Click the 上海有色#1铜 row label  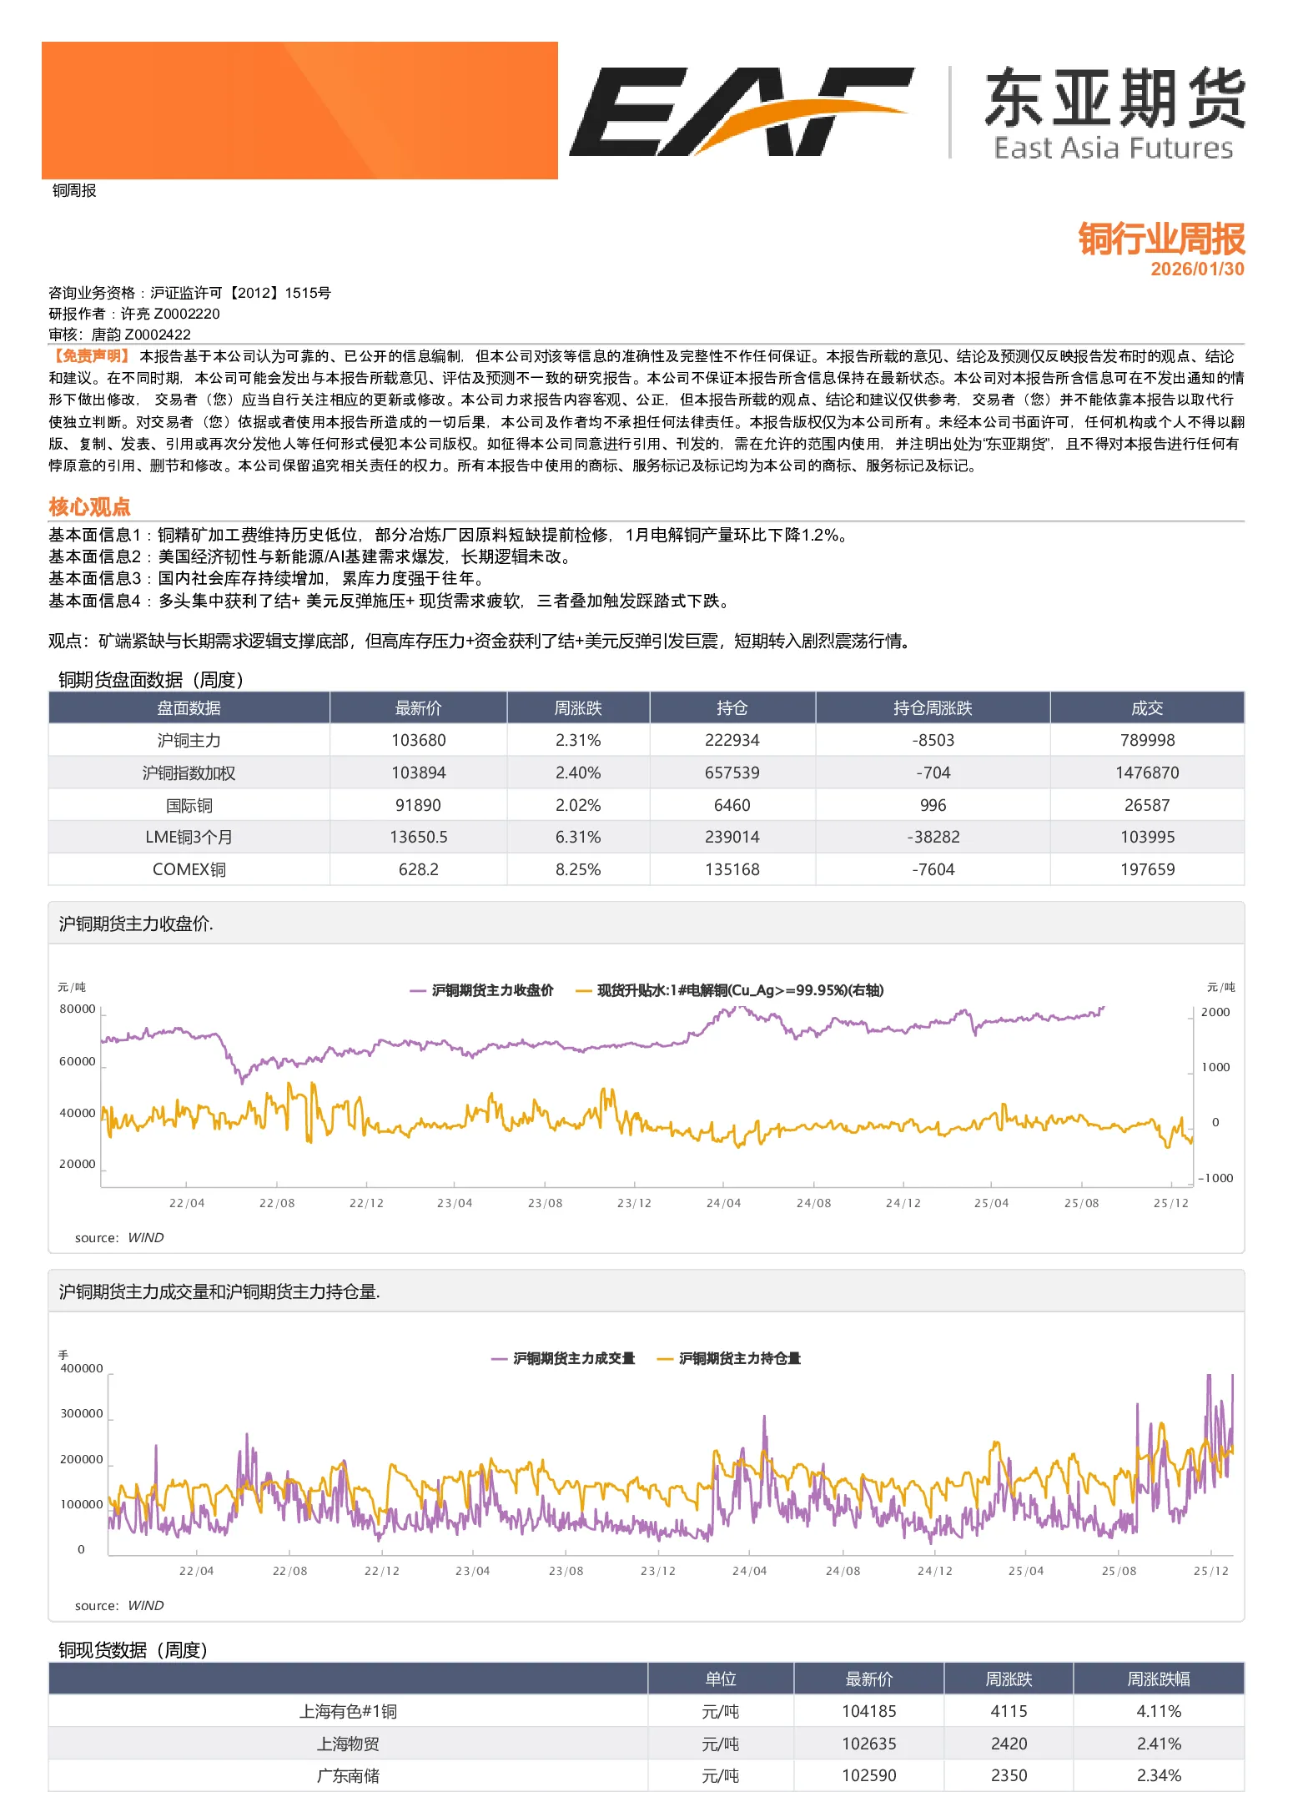click(348, 1711)
